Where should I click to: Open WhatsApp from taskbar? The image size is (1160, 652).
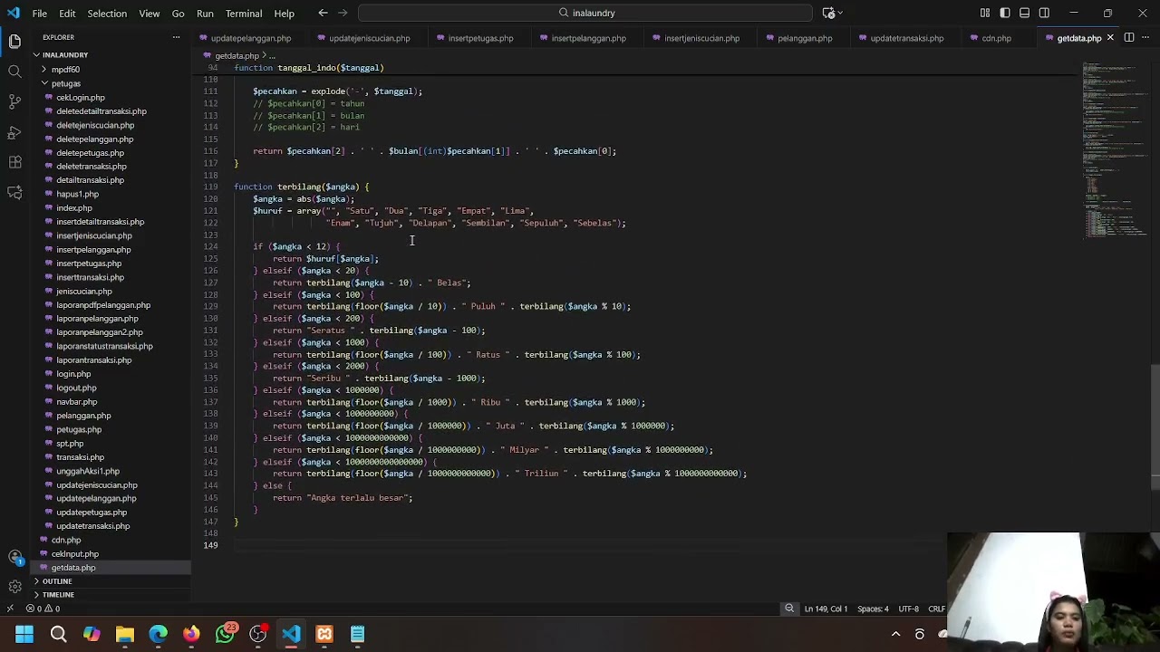pos(225,634)
